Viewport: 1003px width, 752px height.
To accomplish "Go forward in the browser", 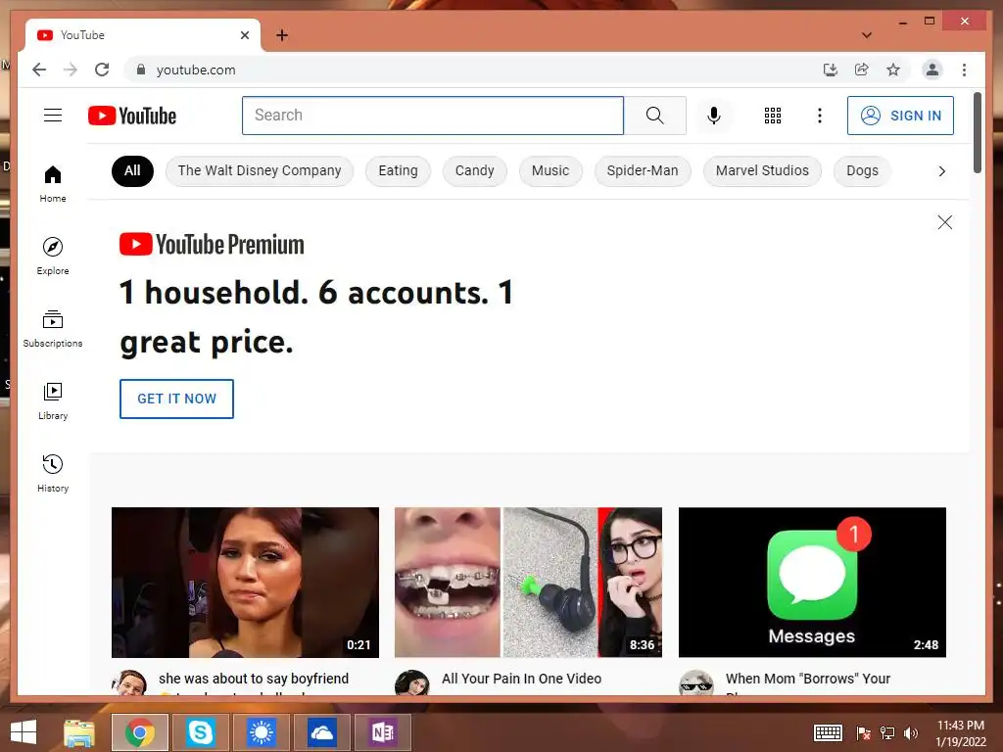I will coord(71,70).
